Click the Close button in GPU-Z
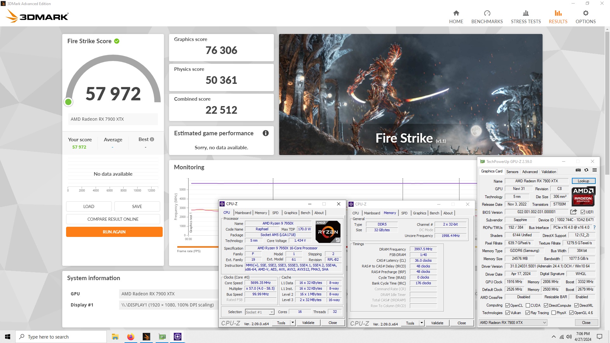Screen dimensions: 610x343 pos(586,323)
